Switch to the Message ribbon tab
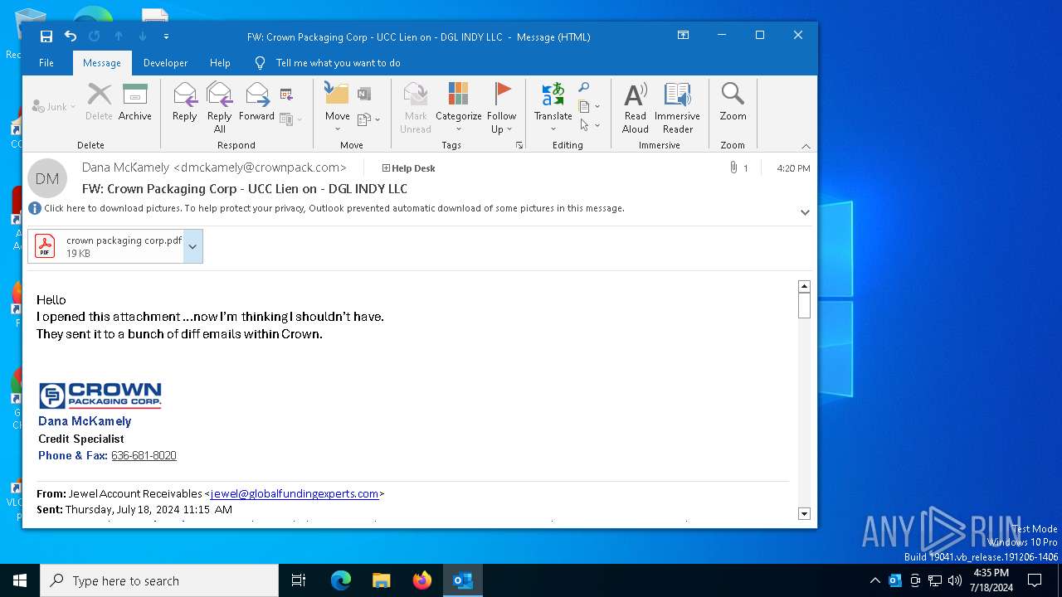 click(102, 63)
